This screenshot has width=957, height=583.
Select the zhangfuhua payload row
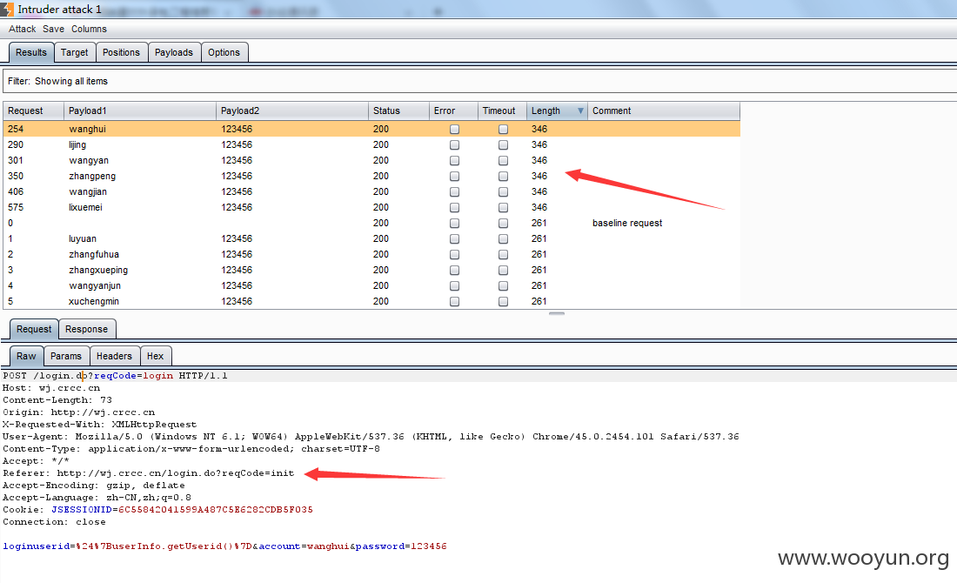[x=371, y=255]
